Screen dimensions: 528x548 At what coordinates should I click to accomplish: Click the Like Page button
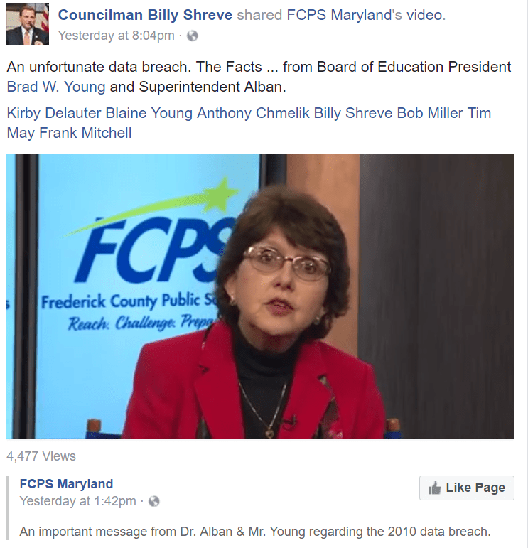466,488
